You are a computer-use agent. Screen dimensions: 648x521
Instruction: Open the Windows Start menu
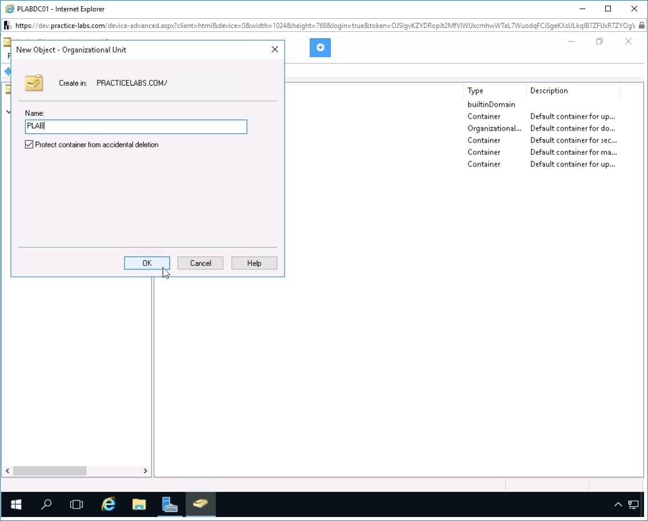16,504
